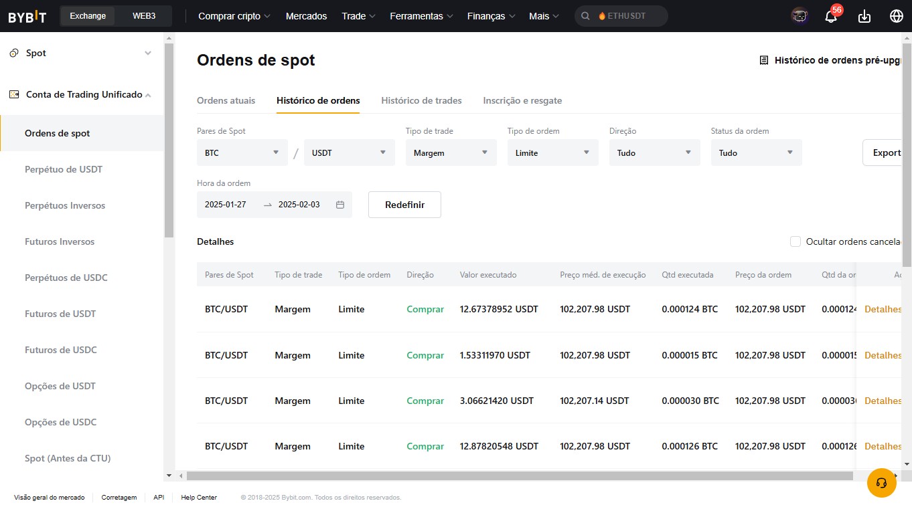Click the Redefinir button

[x=404, y=204]
